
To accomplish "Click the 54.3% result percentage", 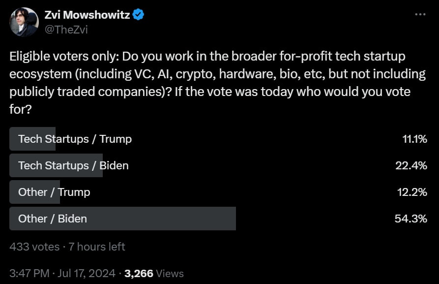I will 410,219.
